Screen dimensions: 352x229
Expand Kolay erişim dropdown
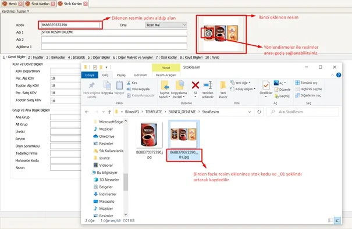click(x=243, y=89)
